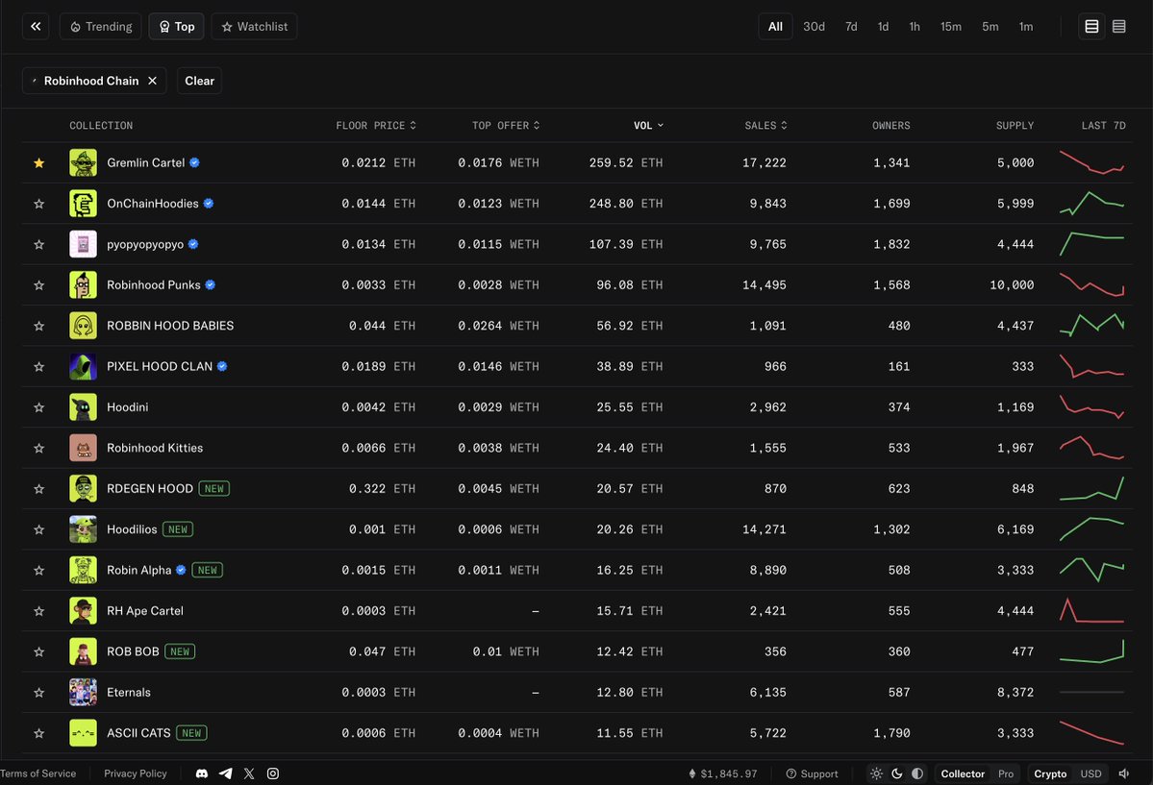Open Gremlin Cartel collection avatar
This screenshot has height=785, width=1153.
point(83,162)
